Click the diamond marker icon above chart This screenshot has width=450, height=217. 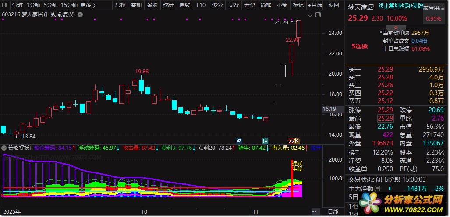click(x=310, y=14)
